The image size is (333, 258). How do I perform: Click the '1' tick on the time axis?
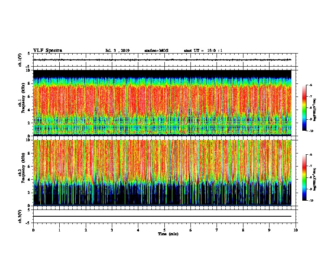[x=60, y=230]
